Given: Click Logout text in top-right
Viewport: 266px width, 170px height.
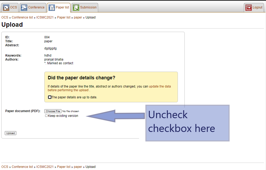Looking at the screenshot, I should 257,7.
